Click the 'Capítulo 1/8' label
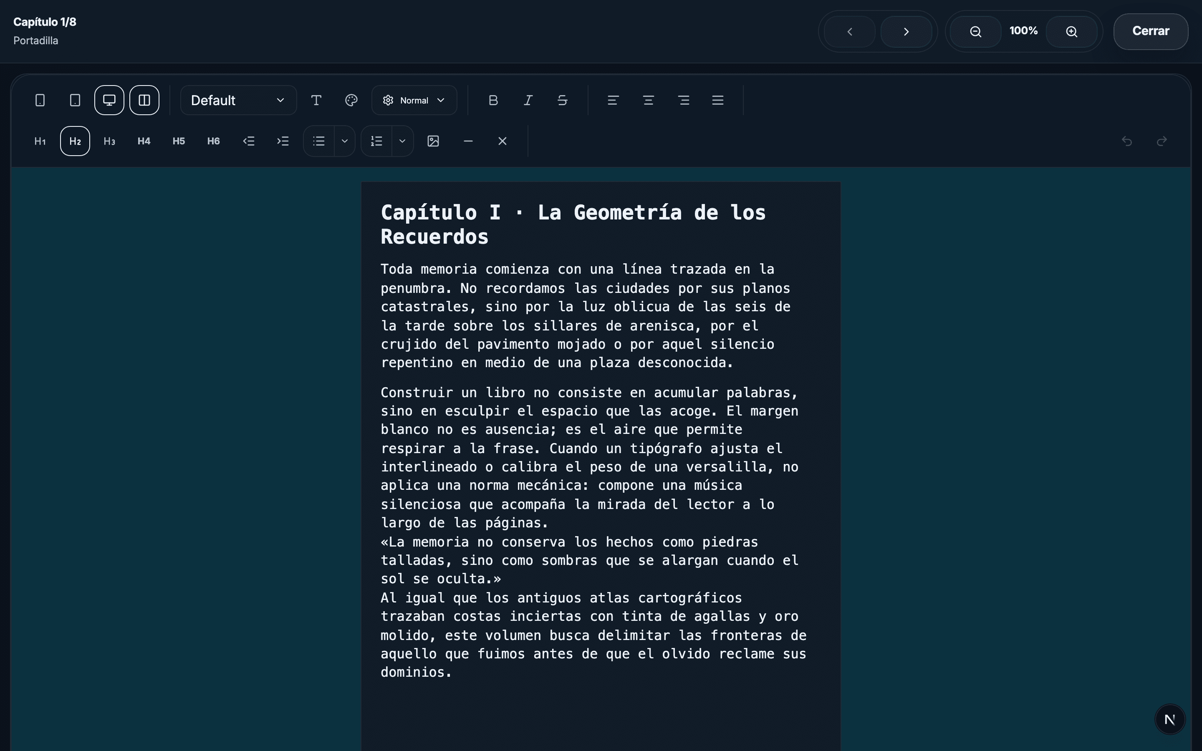 coord(45,22)
